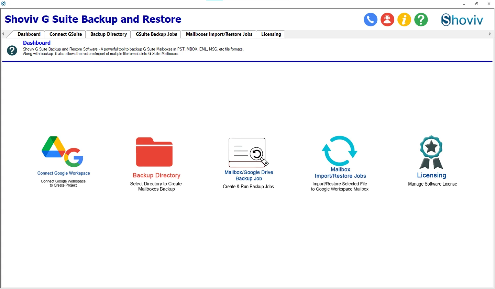495x289 pixels.
Task: Click the Shoviv logo at top right
Action: click(462, 20)
